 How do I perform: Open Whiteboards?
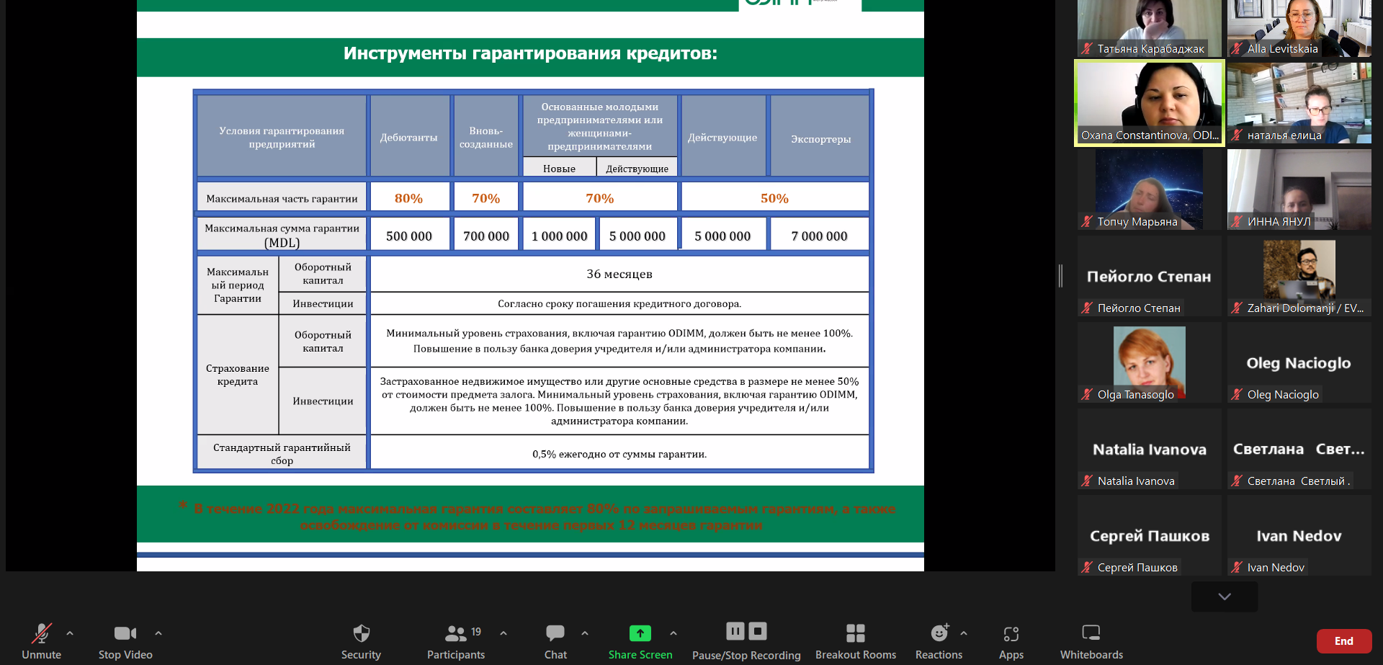pos(1091,634)
